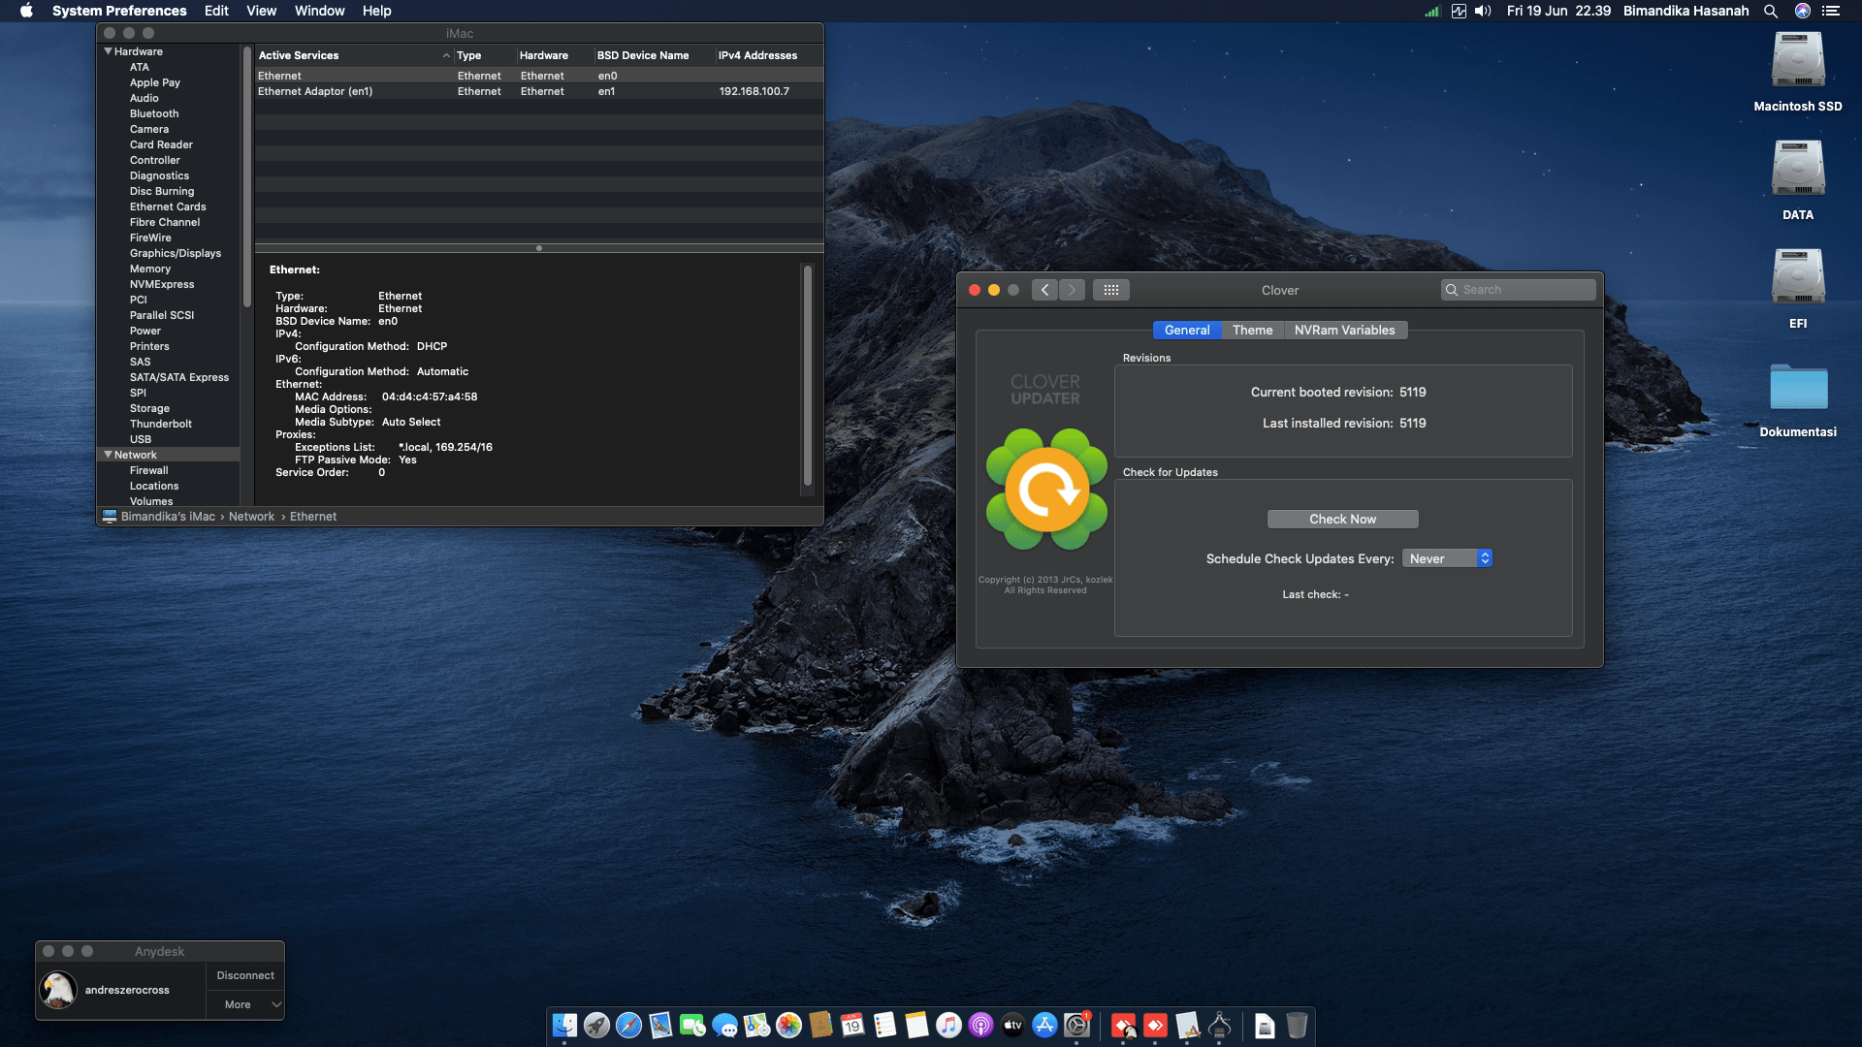
Task: Expand the More menu in Anydesk
Action: [245, 1004]
